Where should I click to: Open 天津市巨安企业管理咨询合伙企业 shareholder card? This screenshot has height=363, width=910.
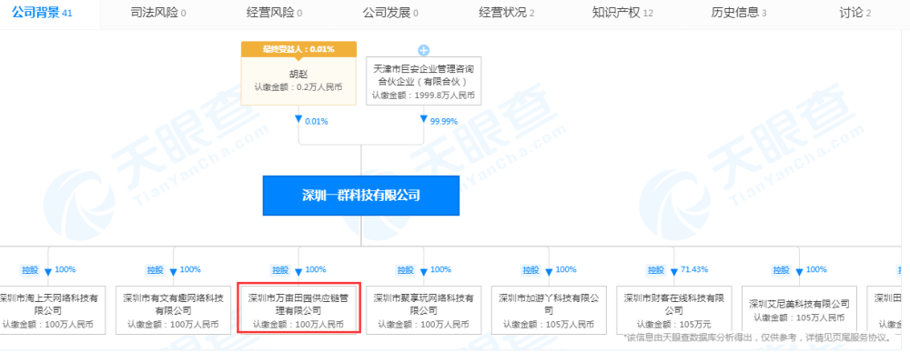(x=424, y=81)
